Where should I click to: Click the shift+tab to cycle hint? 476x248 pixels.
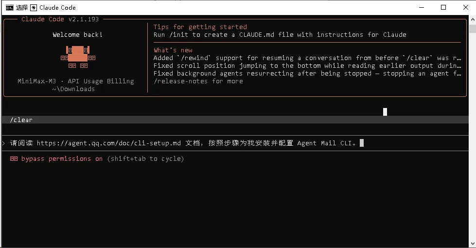(x=146, y=159)
